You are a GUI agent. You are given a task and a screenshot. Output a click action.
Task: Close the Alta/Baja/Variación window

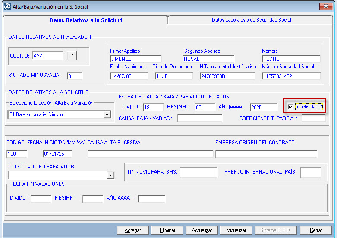coord(325,6)
